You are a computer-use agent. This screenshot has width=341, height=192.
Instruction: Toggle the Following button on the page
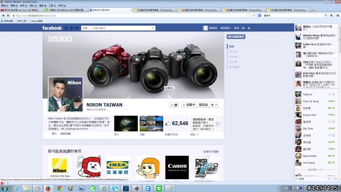coord(189,105)
